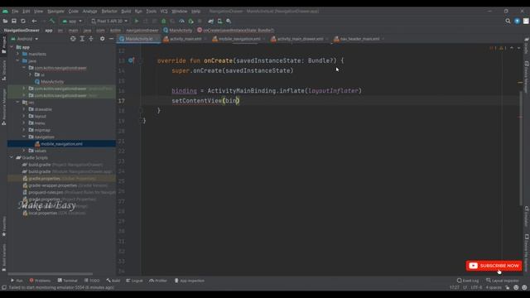Click the Select Opened File target icon
Viewport: 530px width, 298px height.
(x=73, y=39)
